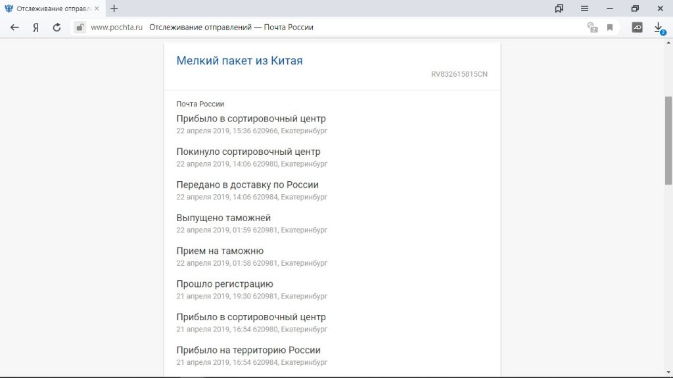Viewport: 673px width, 378px height.
Task: Click the dark extension icon beside downloads
Action: pos(637,28)
